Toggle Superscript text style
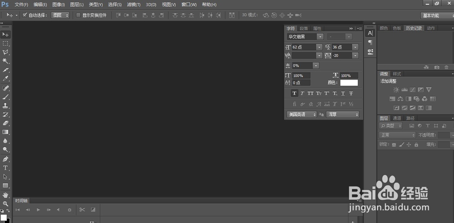The image size is (454, 223). click(x=326, y=93)
